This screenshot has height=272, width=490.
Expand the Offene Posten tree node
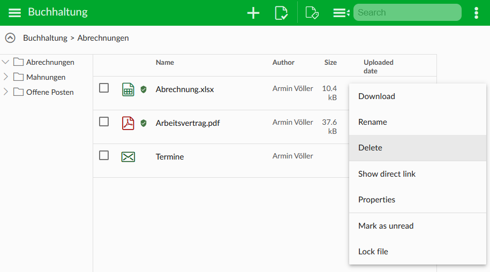click(x=6, y=92)
